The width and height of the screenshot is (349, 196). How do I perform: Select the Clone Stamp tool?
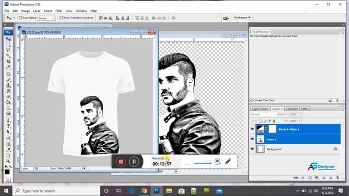(x=8, y=85)
